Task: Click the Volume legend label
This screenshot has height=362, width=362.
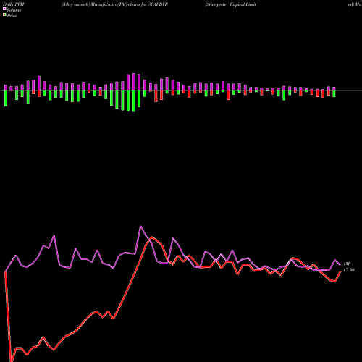Action: (14, 10)
